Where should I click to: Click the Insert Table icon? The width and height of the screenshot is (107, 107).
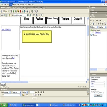pos(9,11)
